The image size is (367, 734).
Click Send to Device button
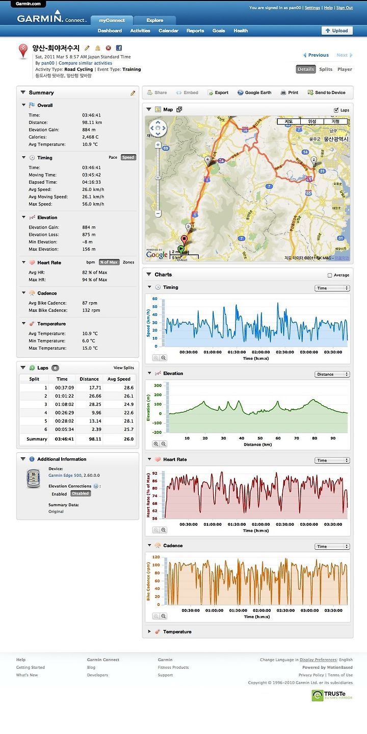click(326, 93)
